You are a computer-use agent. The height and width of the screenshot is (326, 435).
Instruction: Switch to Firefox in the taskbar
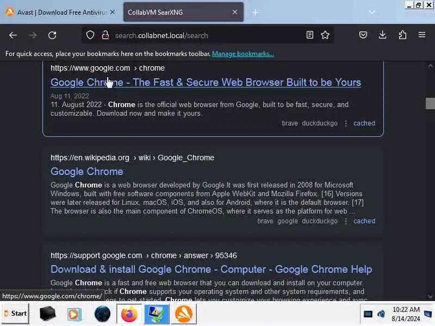pyautogui.click(x=129, y=314)
